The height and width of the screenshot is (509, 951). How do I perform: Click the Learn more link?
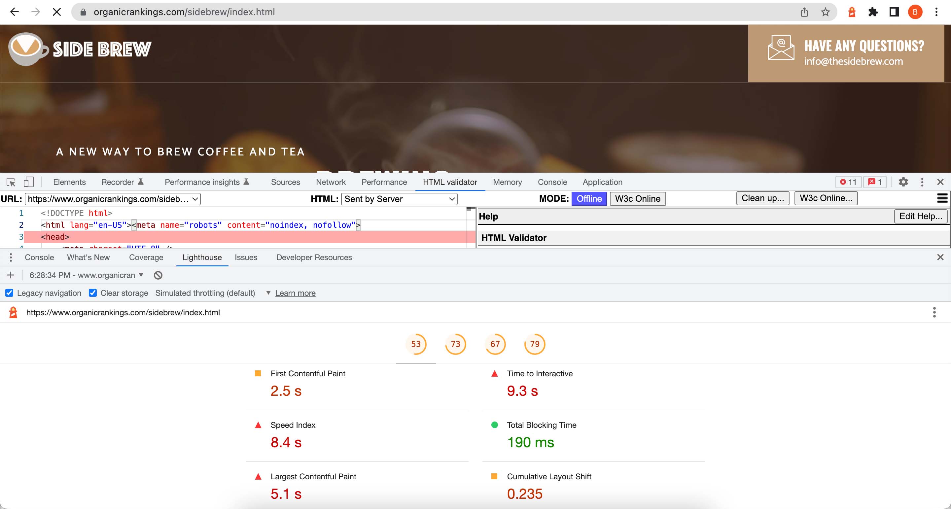295,293
